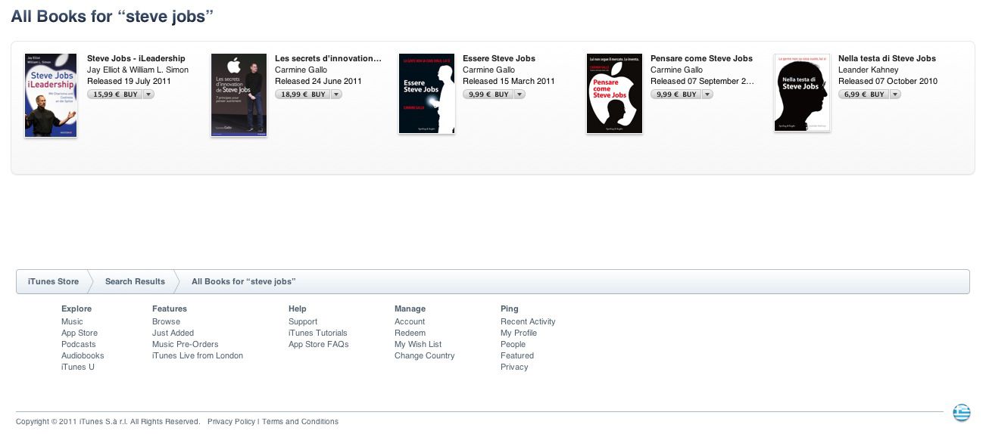Open Steve Jobs - iLeadership title
986x434 pixels.
pos(136,58)
